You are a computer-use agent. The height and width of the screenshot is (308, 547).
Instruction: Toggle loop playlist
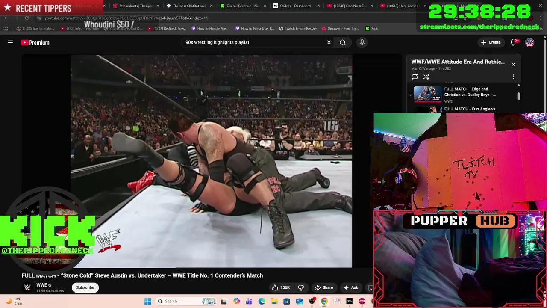coord(415,77)
